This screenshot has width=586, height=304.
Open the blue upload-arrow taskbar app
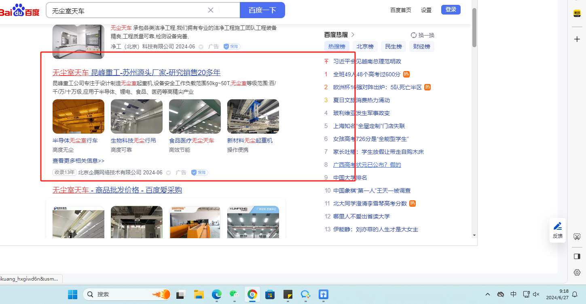coord(324,294)
